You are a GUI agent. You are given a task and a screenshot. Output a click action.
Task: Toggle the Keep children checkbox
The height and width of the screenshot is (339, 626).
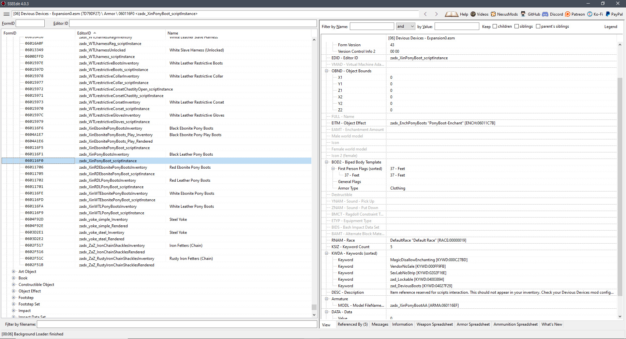point(495,26)
